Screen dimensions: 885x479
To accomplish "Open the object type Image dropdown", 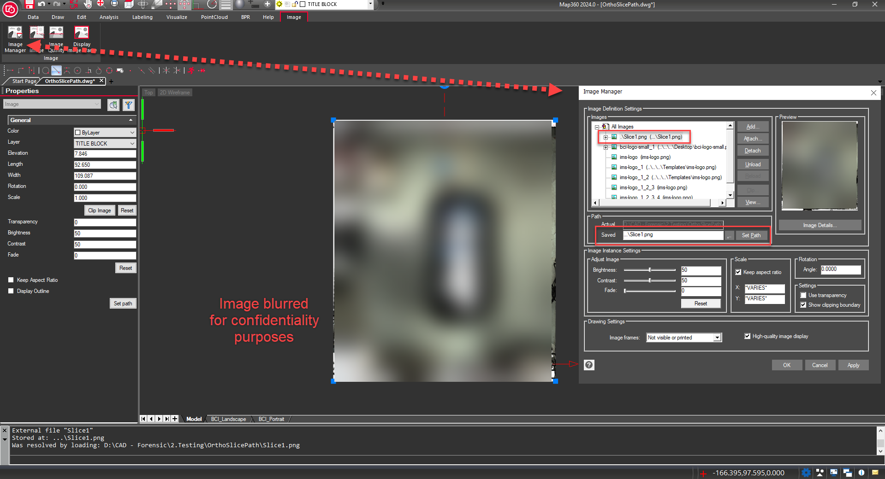I will [x=52, y=105].
